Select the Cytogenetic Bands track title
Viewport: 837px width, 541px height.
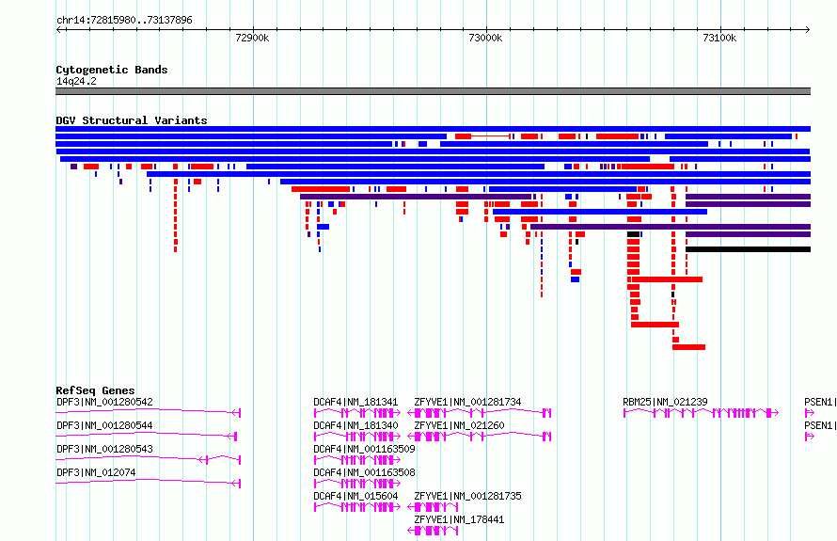[112, 70]
